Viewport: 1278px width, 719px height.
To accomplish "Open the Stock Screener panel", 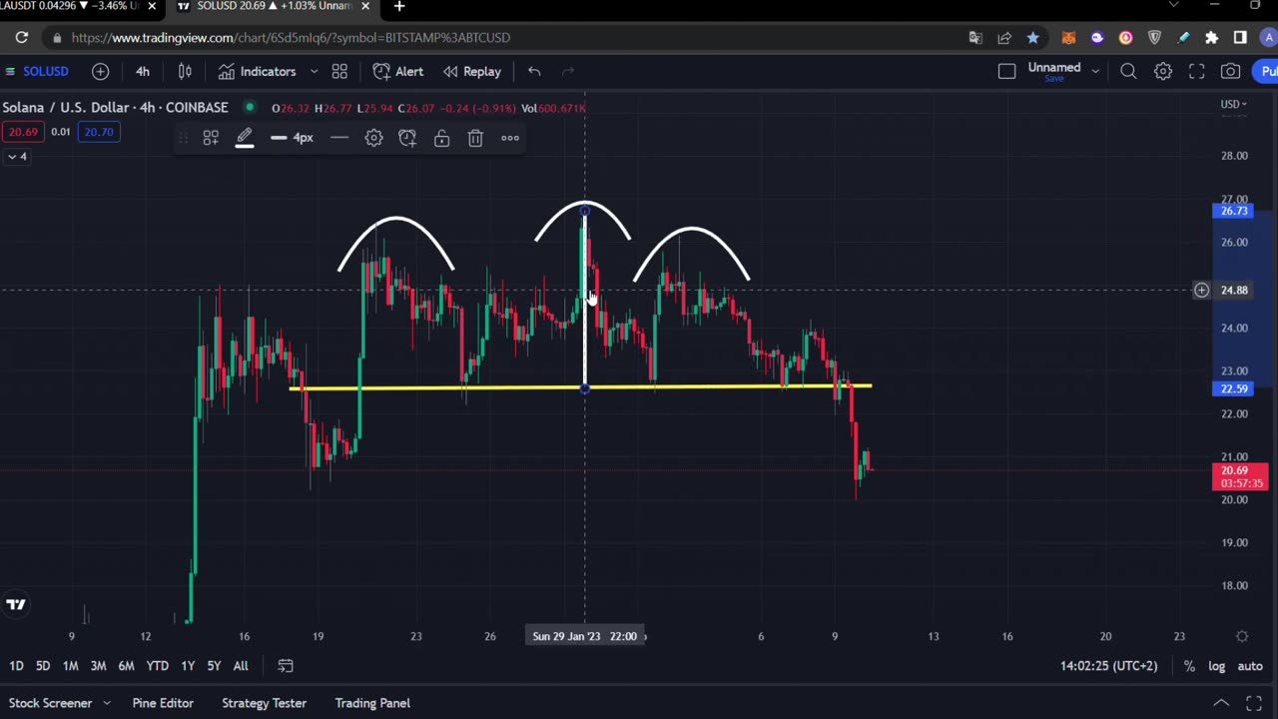I will click(x=50, y=703).
